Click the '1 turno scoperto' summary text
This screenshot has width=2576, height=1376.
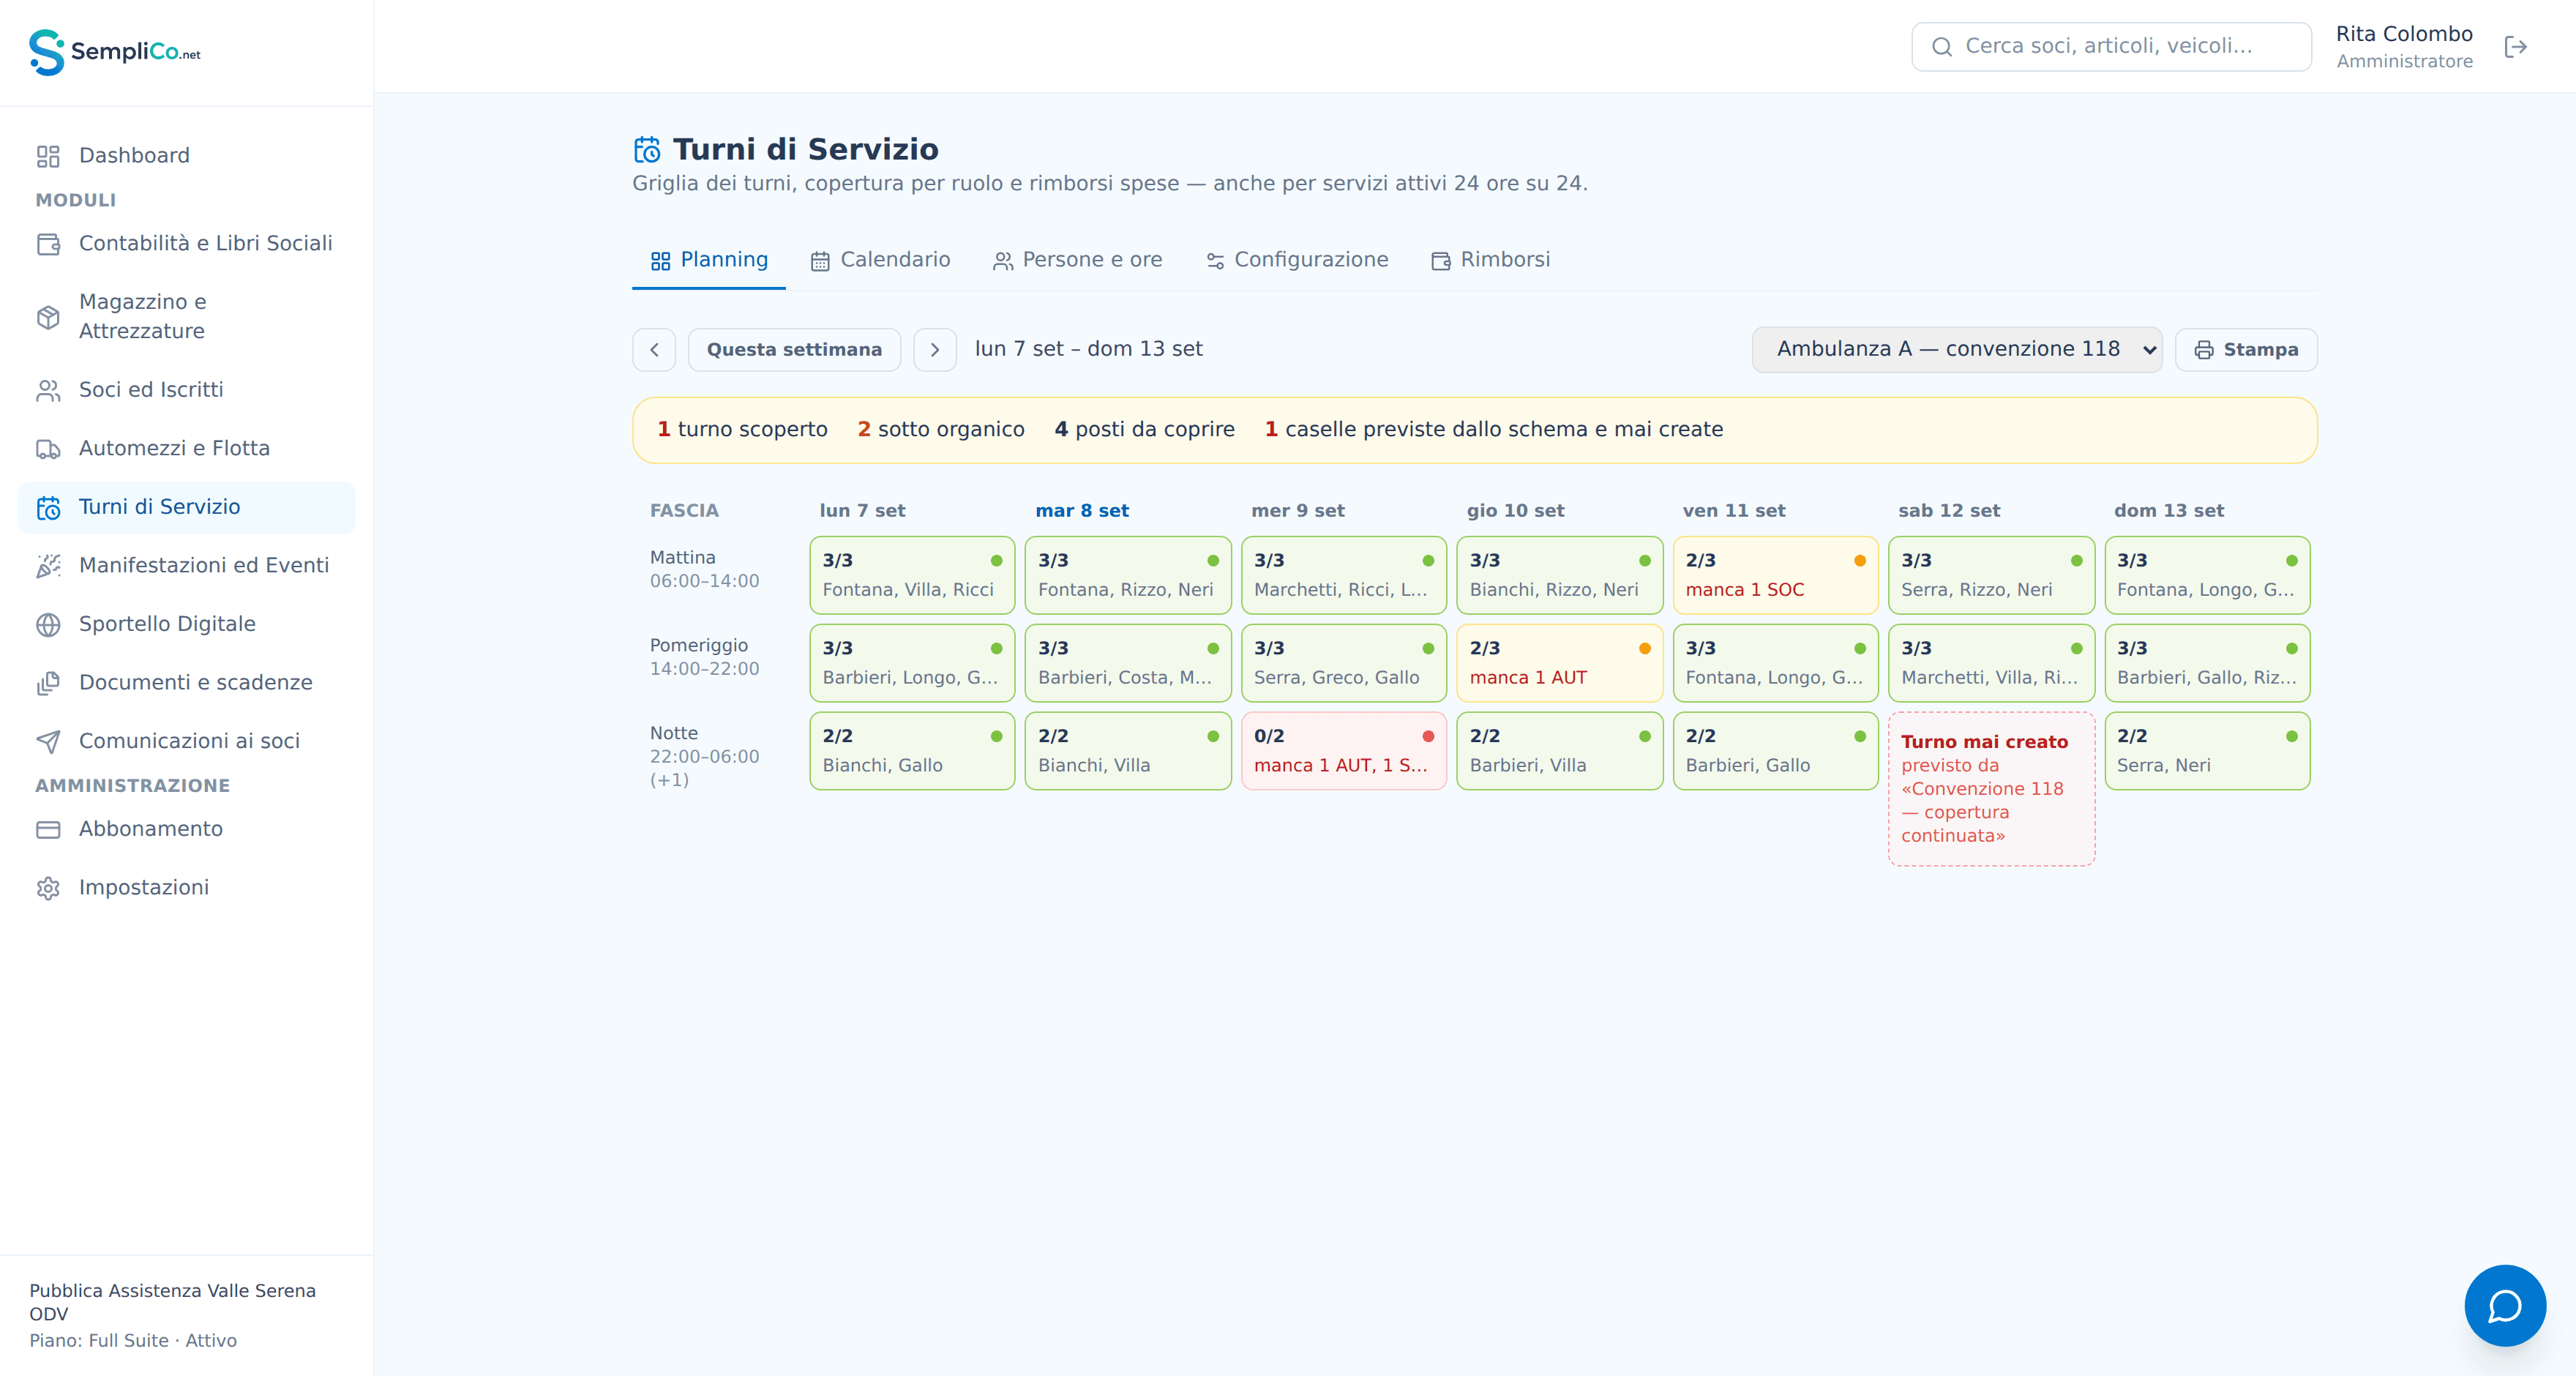(x=742, y=430)
